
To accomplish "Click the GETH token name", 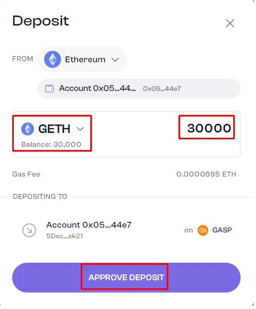I will 54,129.
